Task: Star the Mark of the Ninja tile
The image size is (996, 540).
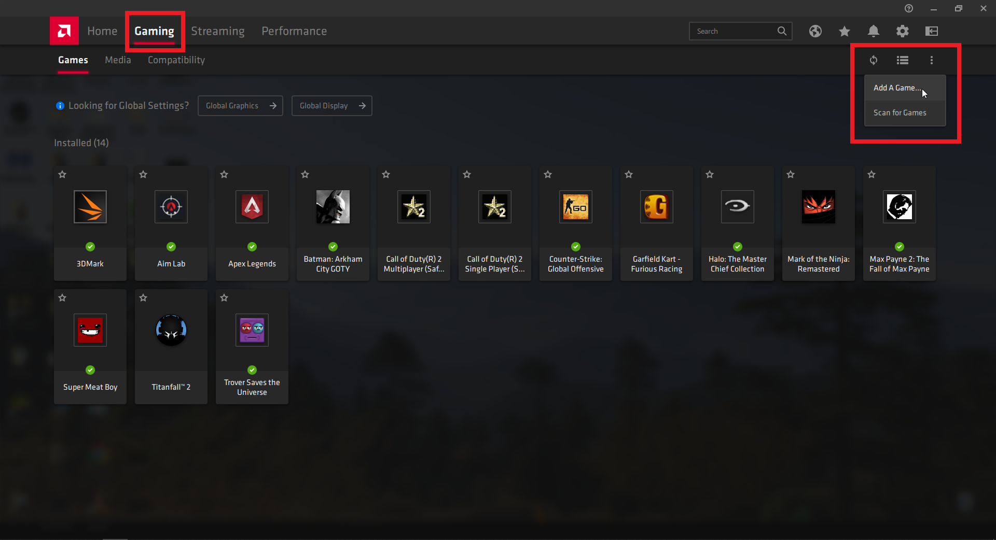Action: 791,175
